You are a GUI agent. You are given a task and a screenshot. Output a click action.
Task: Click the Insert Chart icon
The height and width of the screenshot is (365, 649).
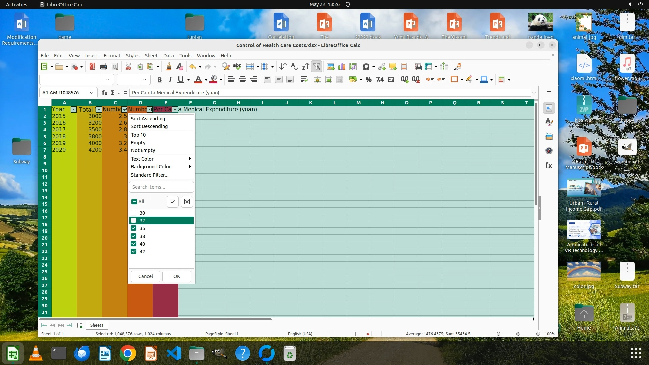[x=342, y=67]
